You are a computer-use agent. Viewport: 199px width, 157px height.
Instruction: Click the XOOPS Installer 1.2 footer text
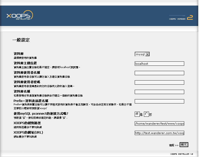pos(181,154)
